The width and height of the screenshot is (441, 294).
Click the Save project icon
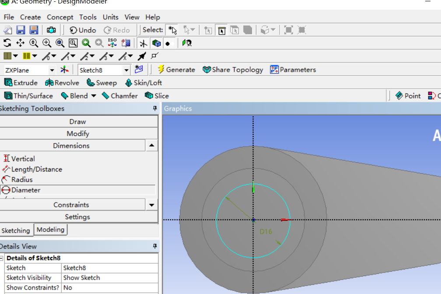click(21, 30)
